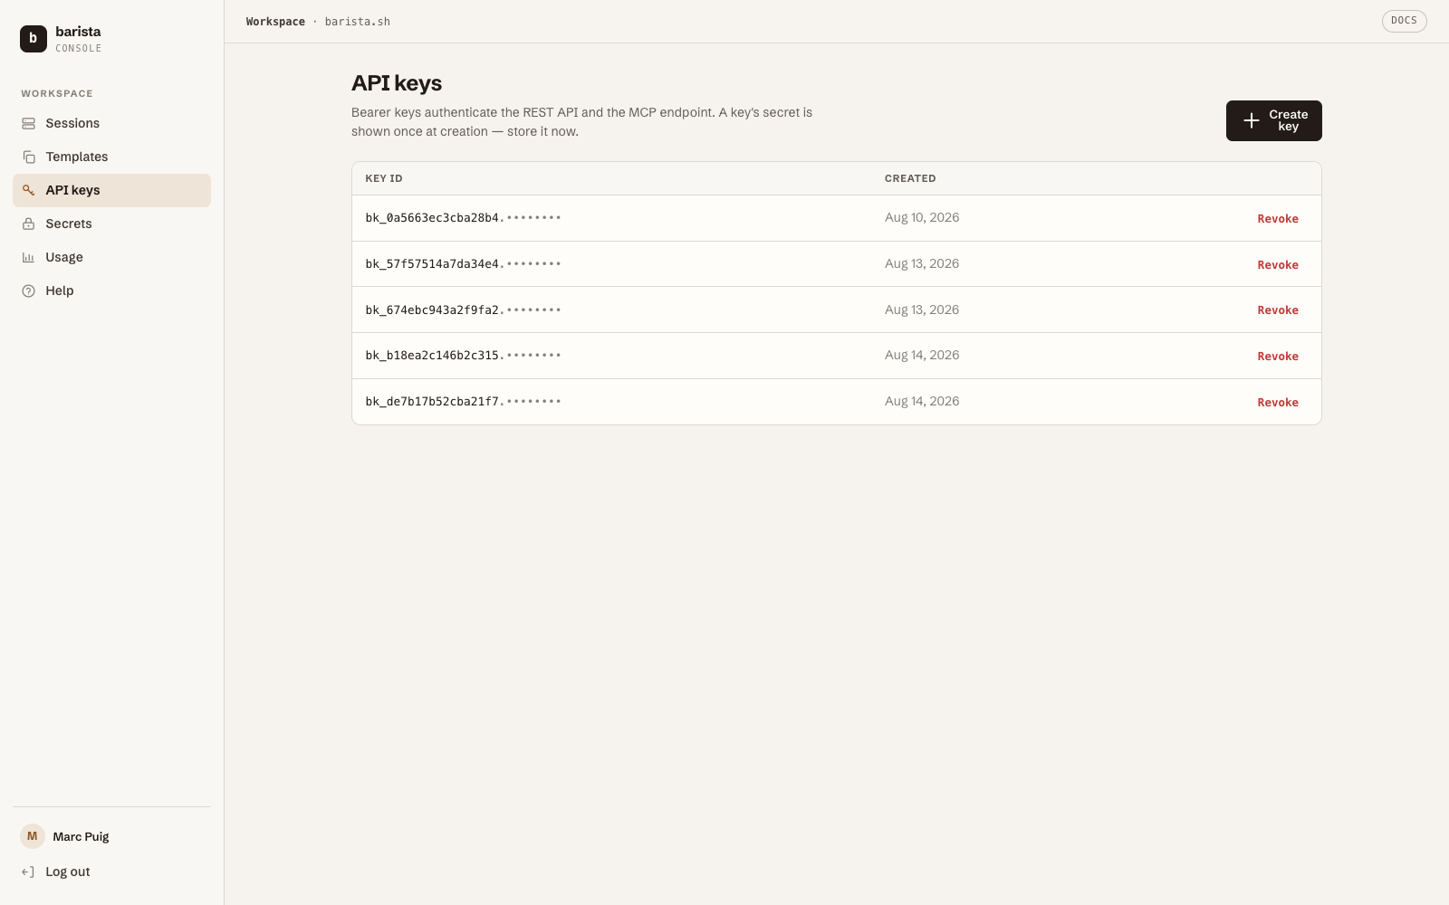1449x905 pixels.
Task: Click the Sessions server icon in sidebar
Action: pos(29,123)
